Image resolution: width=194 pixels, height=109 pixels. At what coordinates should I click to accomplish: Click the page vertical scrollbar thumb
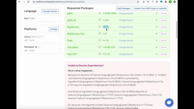click(176, 30)
